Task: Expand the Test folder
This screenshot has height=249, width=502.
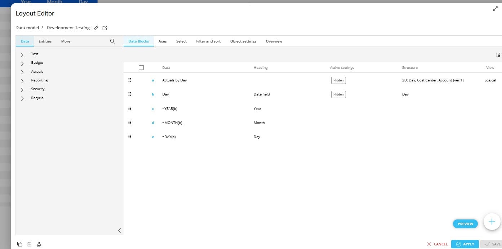Action: [x=22, y=55]
